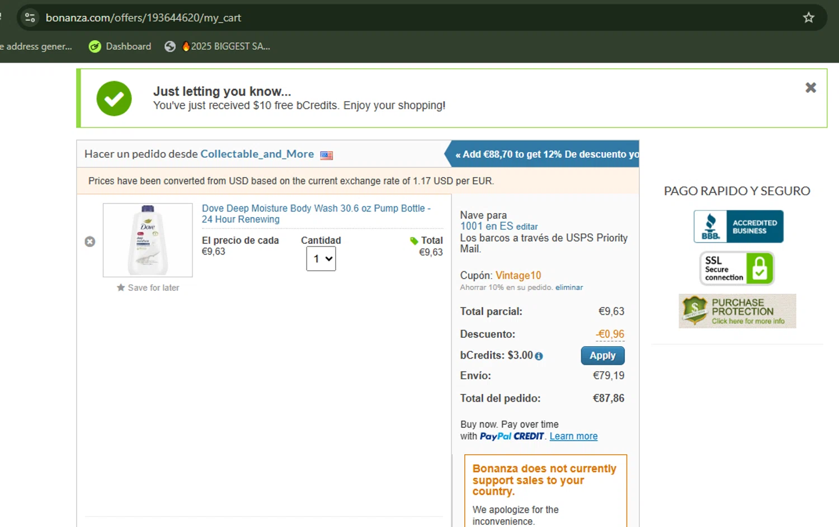
Task: Open the PayPal Credit Learn more link
Action: (x=573, y=436)
